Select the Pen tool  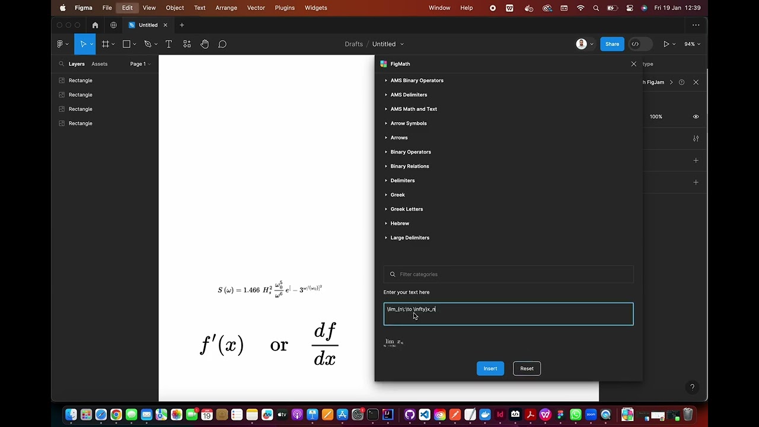(x=148, y=44)
